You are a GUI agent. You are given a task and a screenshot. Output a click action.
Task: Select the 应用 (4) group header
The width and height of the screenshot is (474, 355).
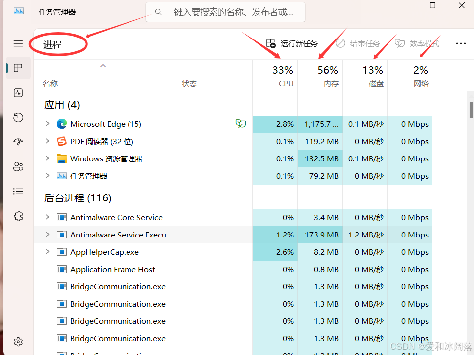[x=62, y=105]
